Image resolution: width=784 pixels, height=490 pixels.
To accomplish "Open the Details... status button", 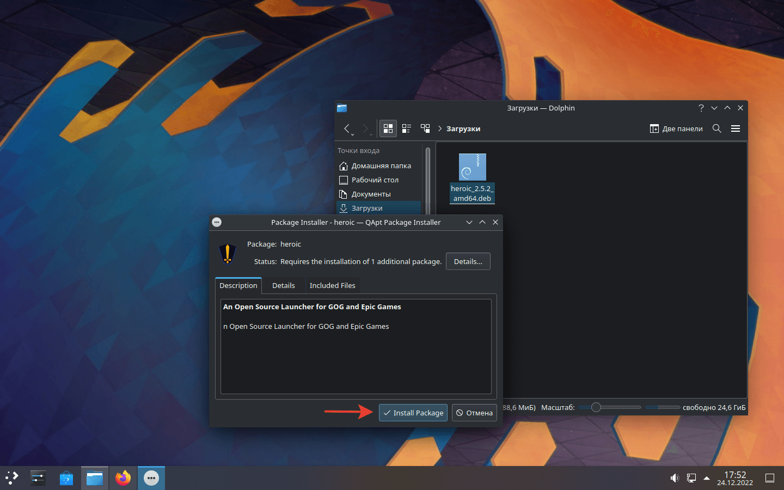I will pyautogui.click(x=468, y=261).
